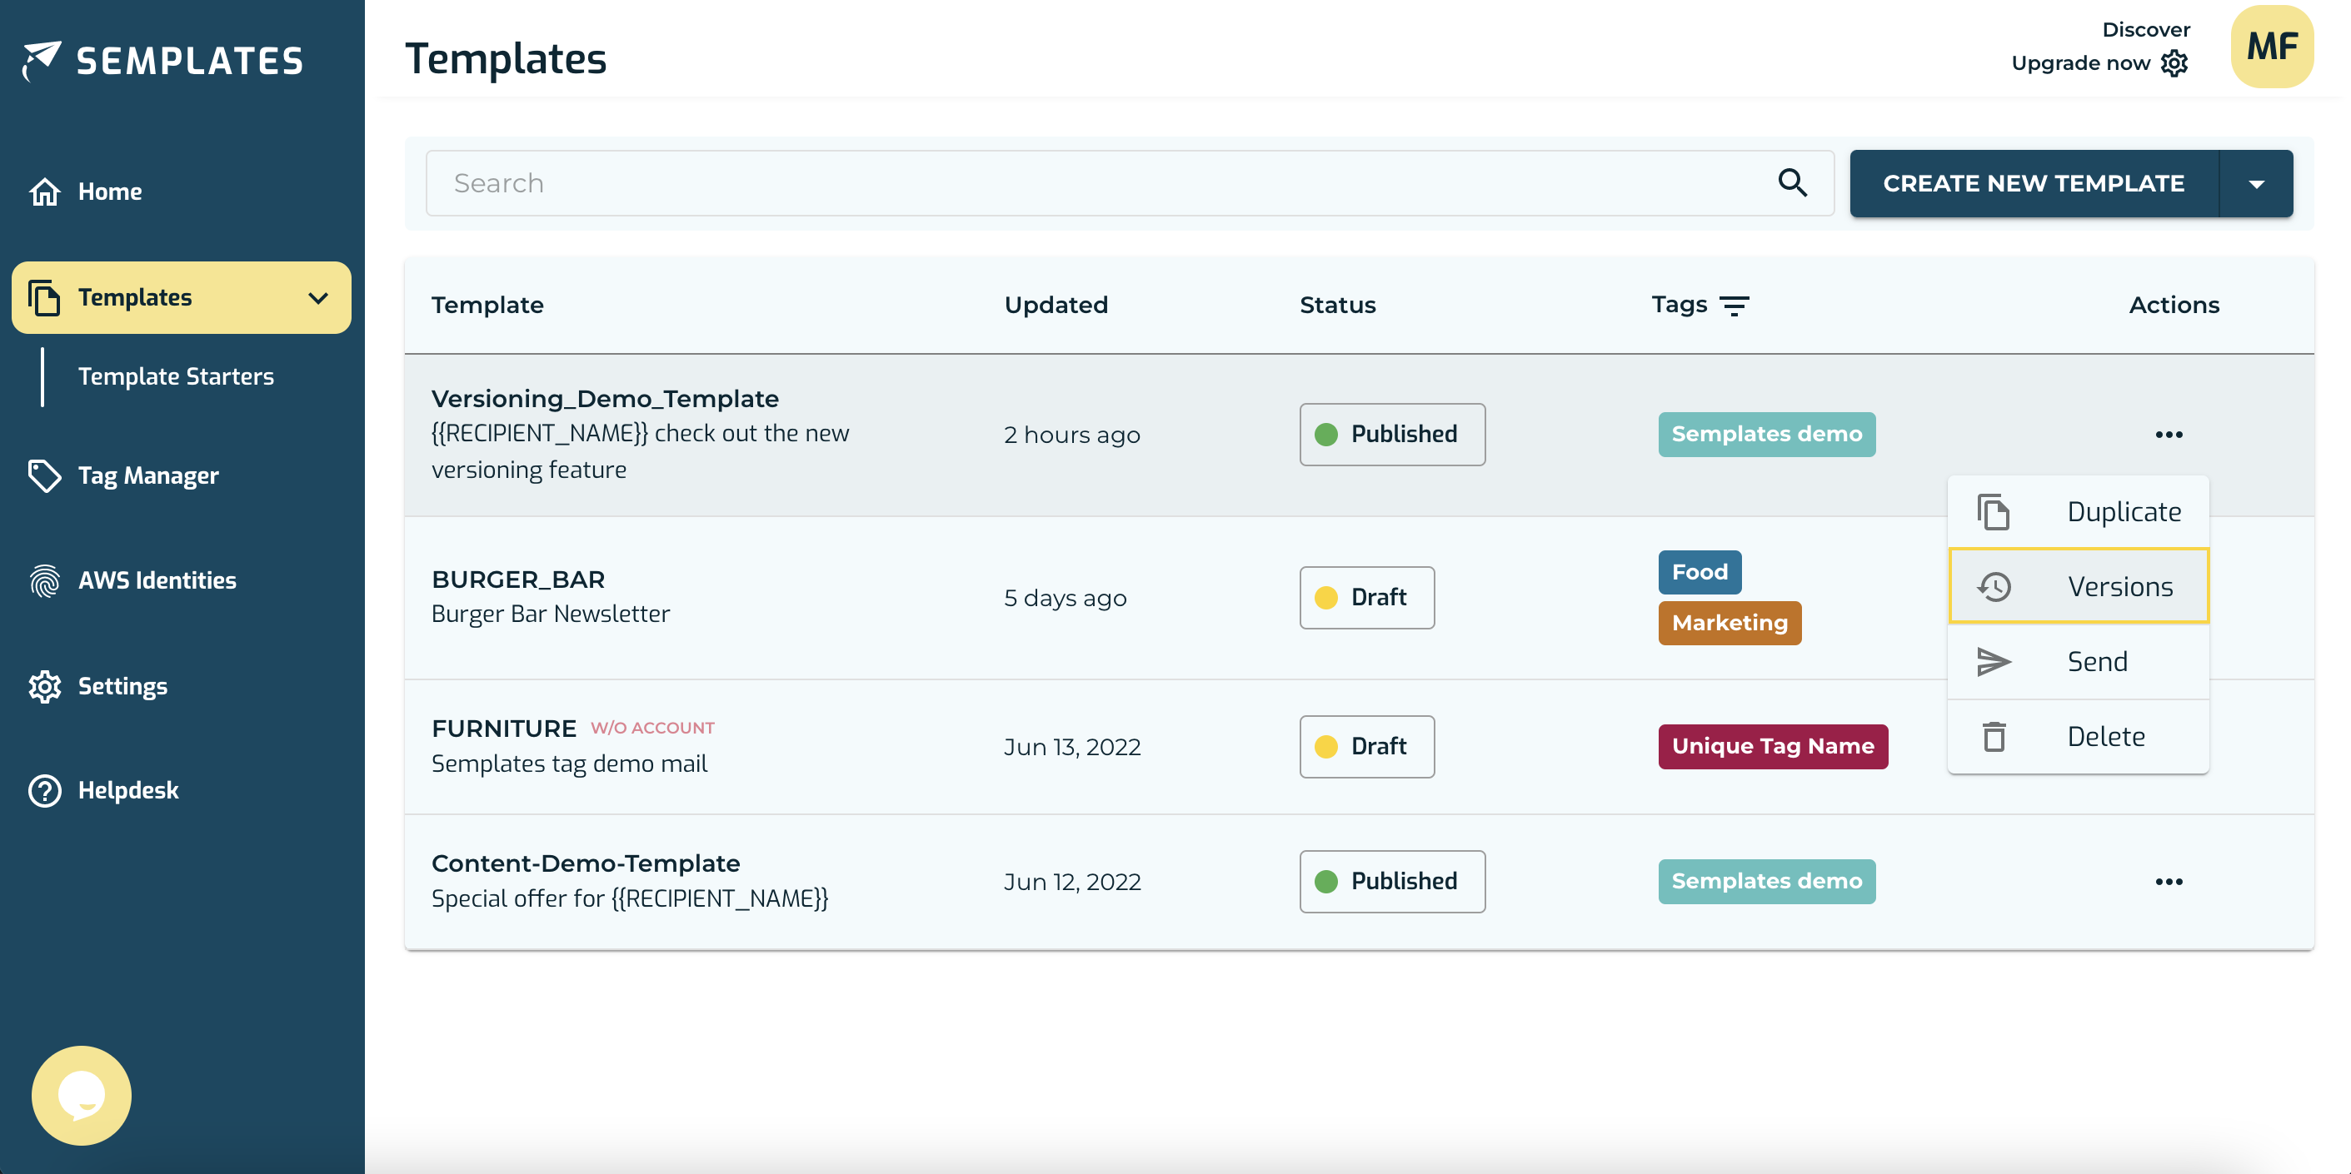The image size is (2351, 1174).
Task: Open the Helpdesk question mark icon
Action: 44,790
